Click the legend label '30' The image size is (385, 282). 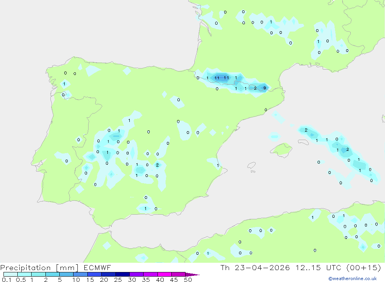[132, 280]
